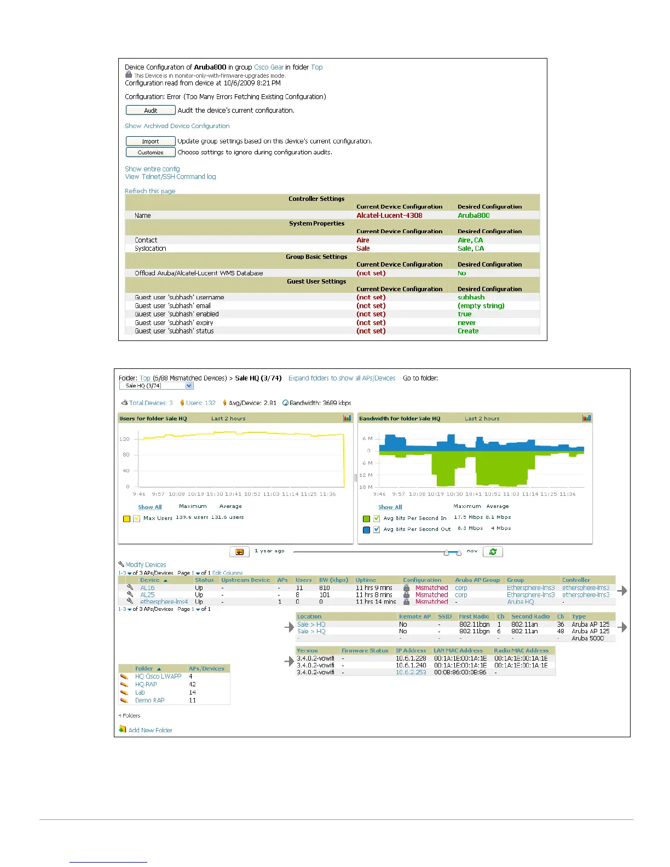Toggle Avg Bits Per Second In checkbox
The image size is (670, 867).
[x=377, y=518]
